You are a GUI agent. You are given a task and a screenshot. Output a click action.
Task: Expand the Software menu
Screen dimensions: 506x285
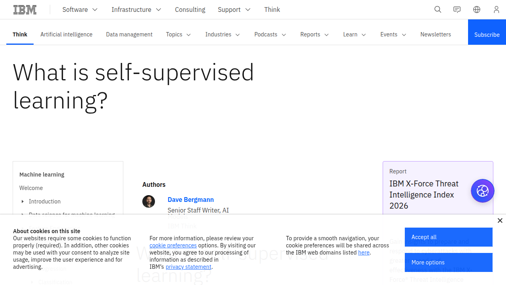pos(80,9)
